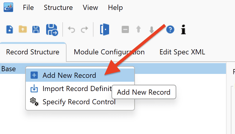Click the black Info "i" icon
The height and width of the screenshot is (134, 235).
click(x=183, y=29)
